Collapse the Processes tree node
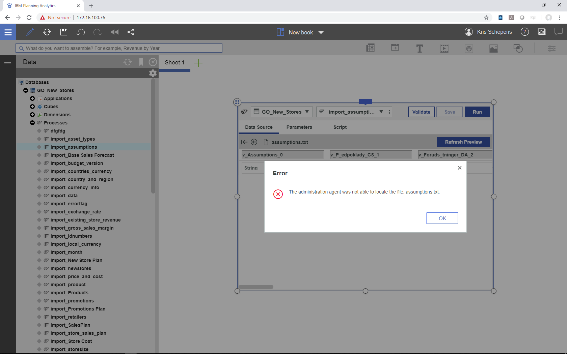 [x=32, y=123]
